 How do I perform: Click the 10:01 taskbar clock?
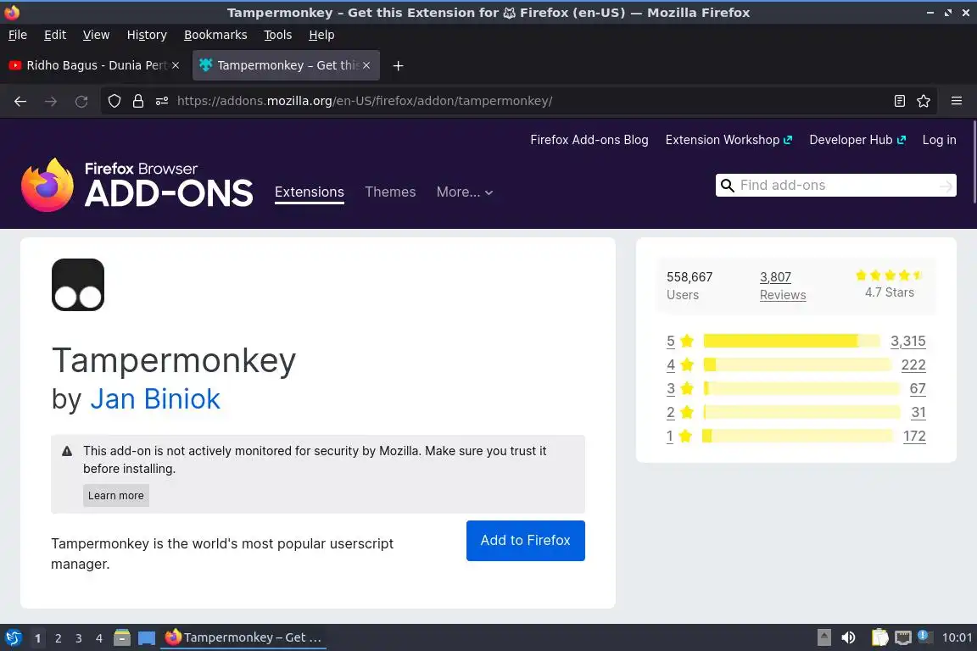coord(957,637)
